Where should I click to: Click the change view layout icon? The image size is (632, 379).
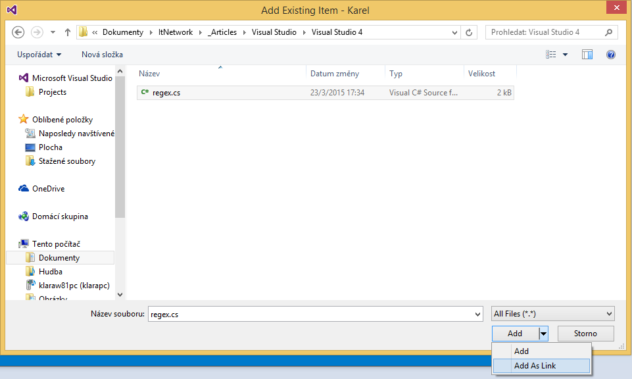(552, 55)
